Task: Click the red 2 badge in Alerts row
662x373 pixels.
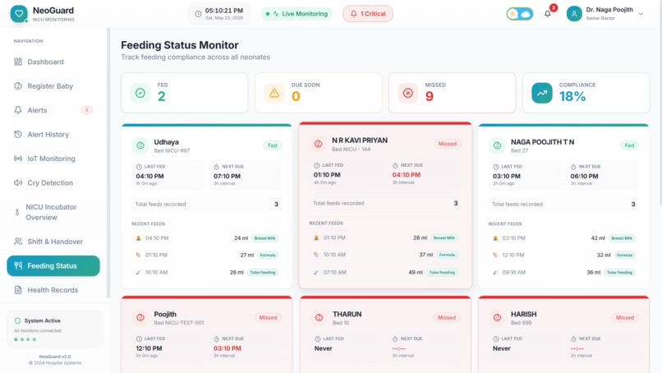Action: click(x=86, y=110)
